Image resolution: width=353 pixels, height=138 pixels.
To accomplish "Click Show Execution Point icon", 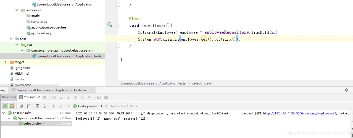I will pyautogui.click(x=45, y=97).
